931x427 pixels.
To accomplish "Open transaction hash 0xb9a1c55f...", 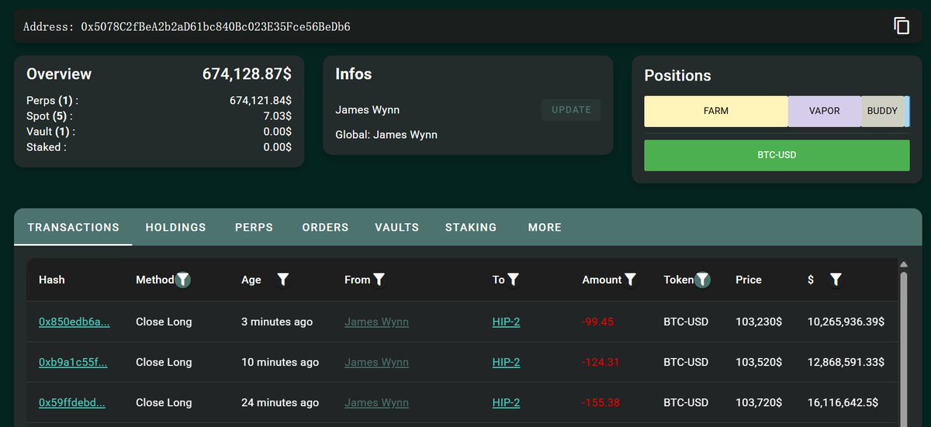I will (x=73, y=362).
